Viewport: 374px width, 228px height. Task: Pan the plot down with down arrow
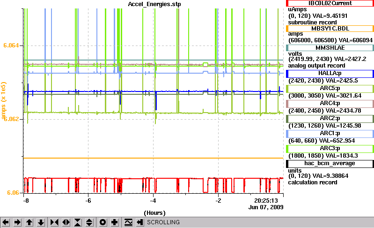(x=41, y=222)
